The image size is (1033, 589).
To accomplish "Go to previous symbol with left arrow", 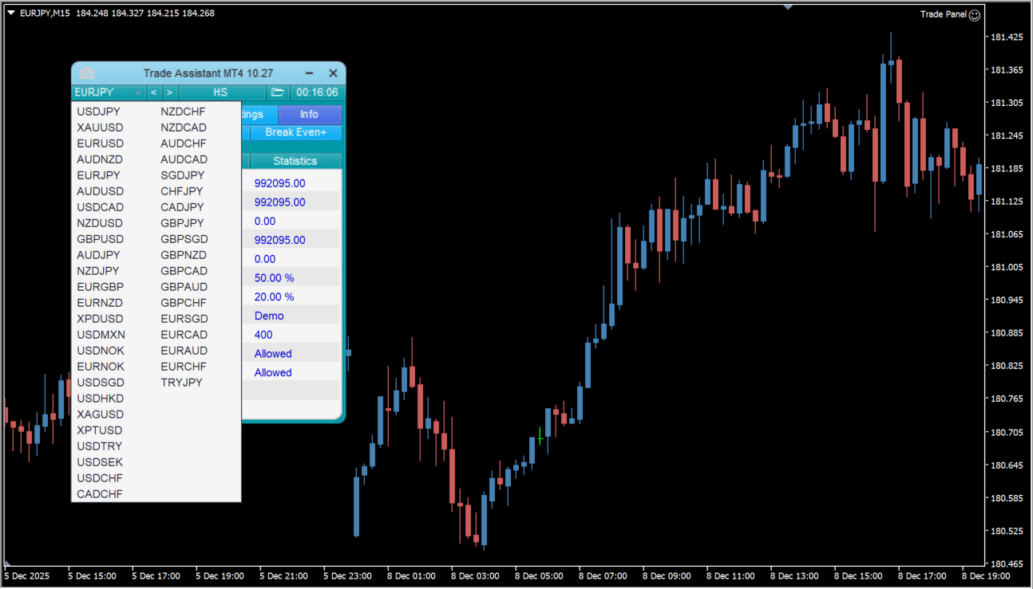I will point(154,92).
